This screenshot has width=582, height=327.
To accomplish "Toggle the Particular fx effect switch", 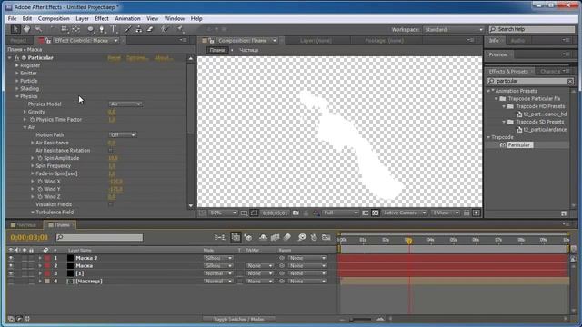I will [x=17, y=58].
